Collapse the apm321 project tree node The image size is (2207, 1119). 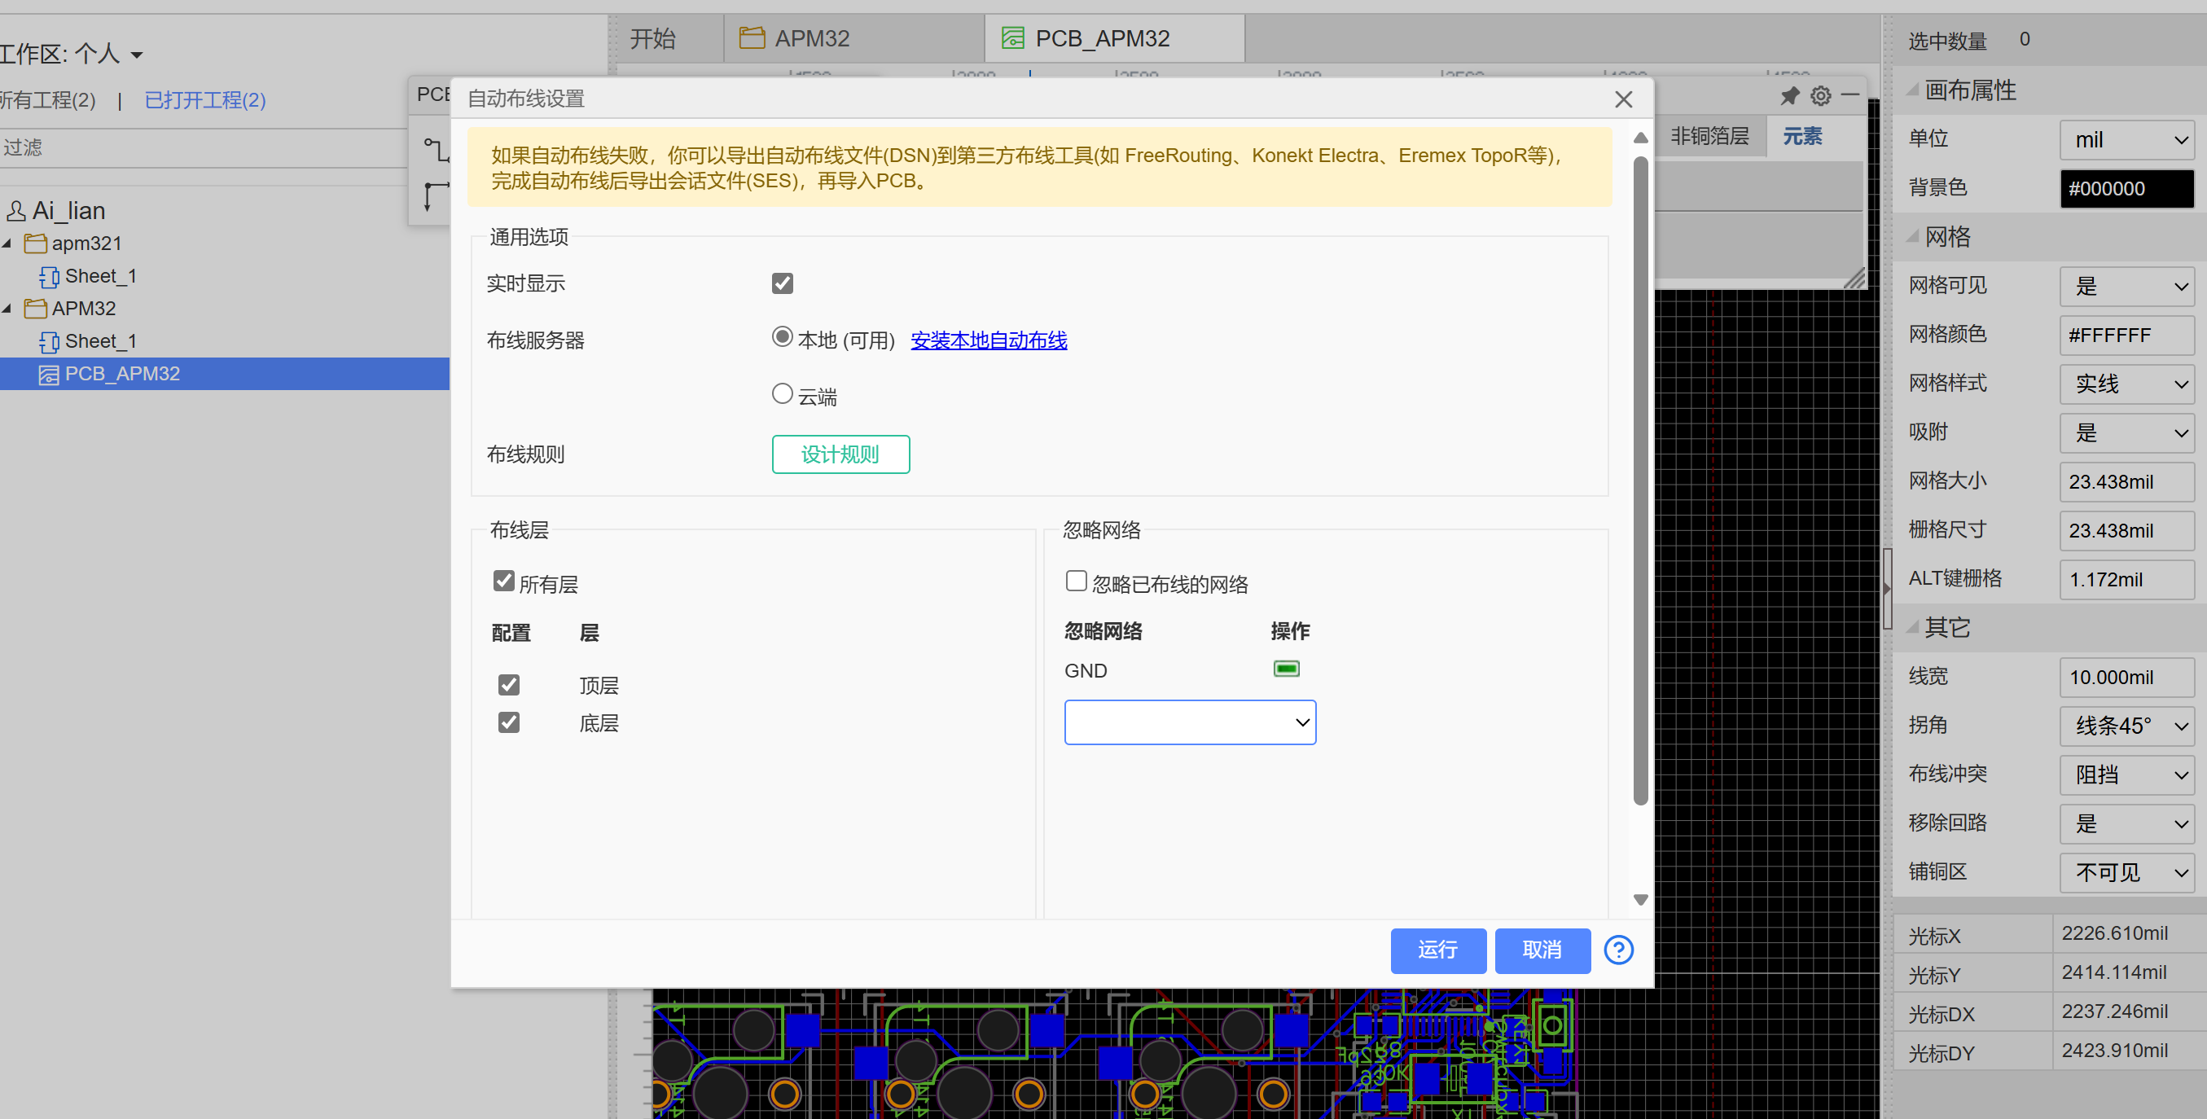click(7, 244)
